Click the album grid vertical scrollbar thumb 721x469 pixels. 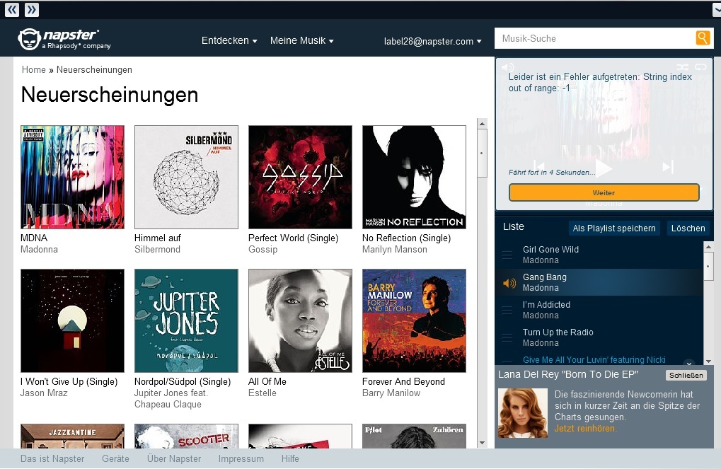(x=482, y=153)
